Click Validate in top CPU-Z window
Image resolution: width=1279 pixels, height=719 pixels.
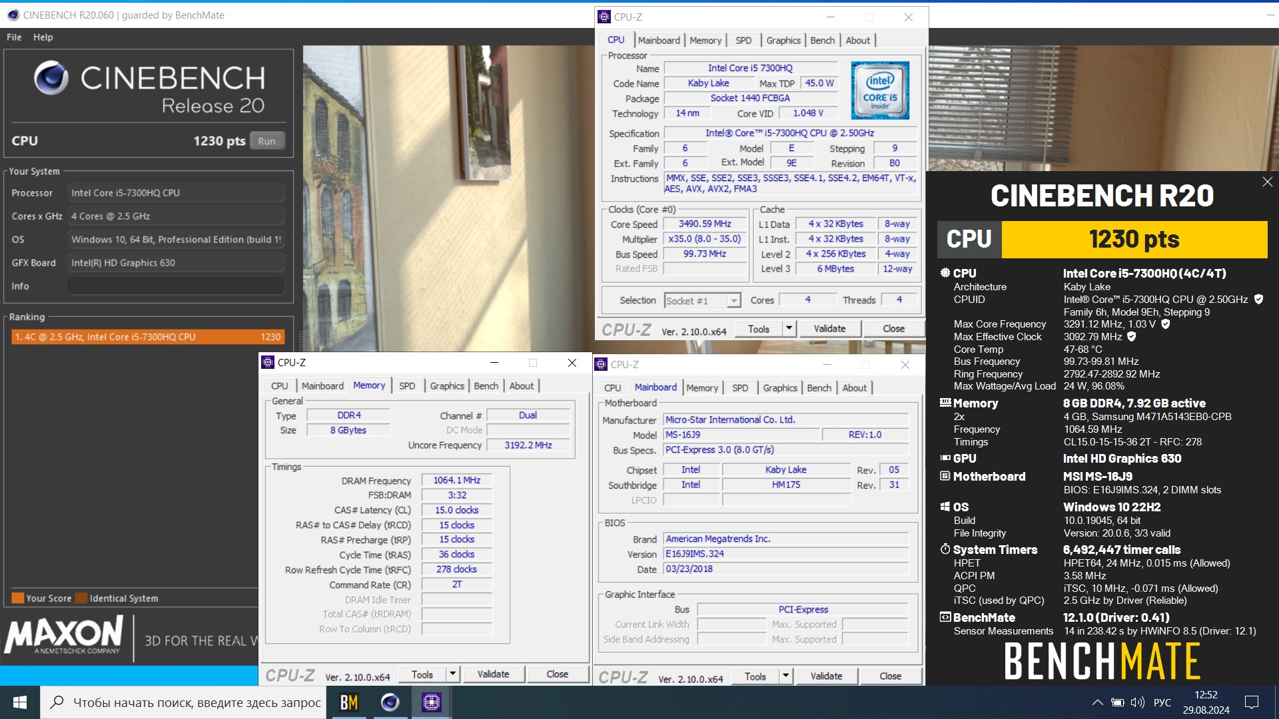pyautogui.click(x=829, y=329)
